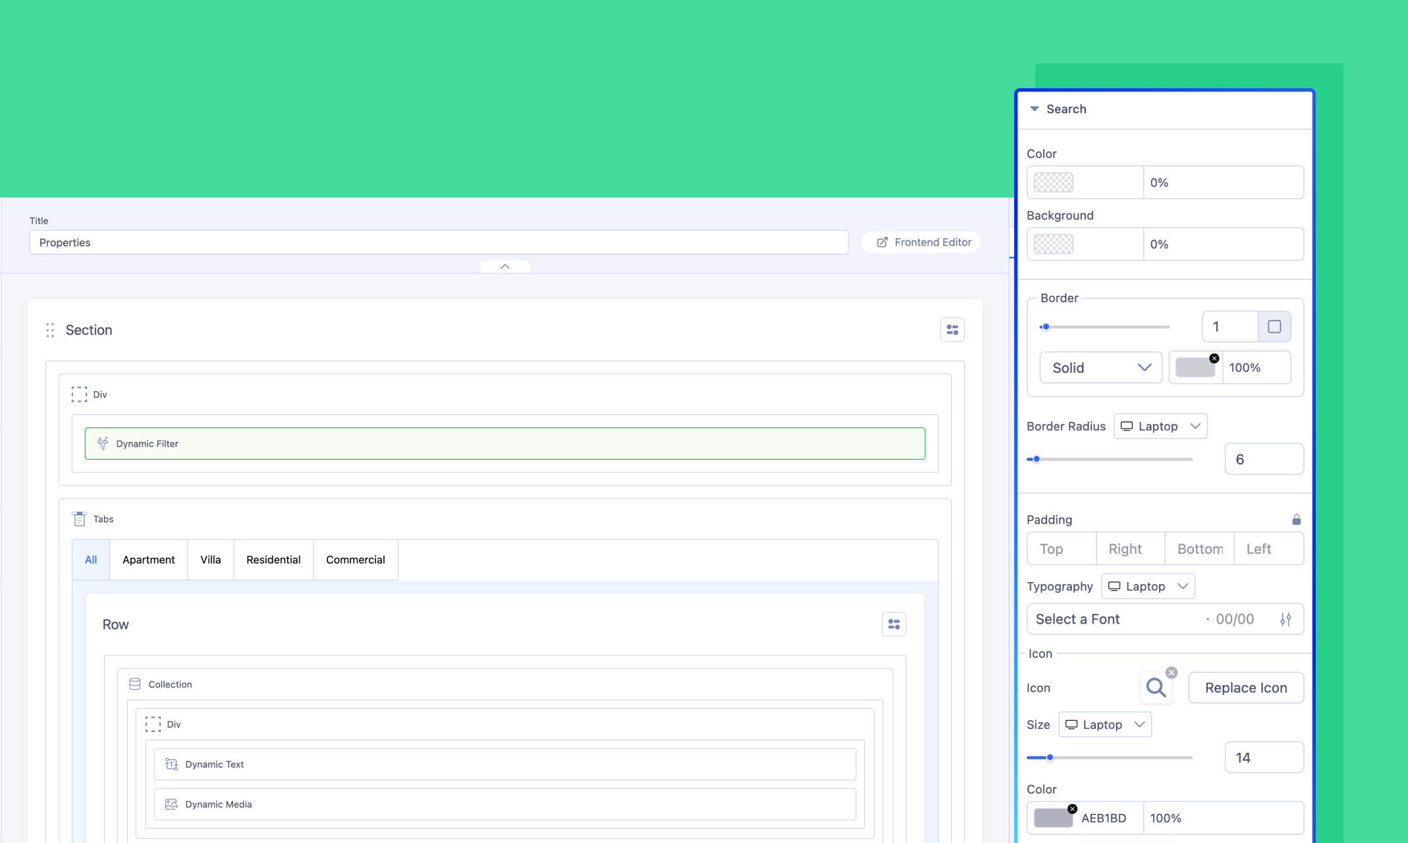The image size is (1408, 843).
Task: Open typography advanced settings sliders icon
Action: coord(1286,619)
